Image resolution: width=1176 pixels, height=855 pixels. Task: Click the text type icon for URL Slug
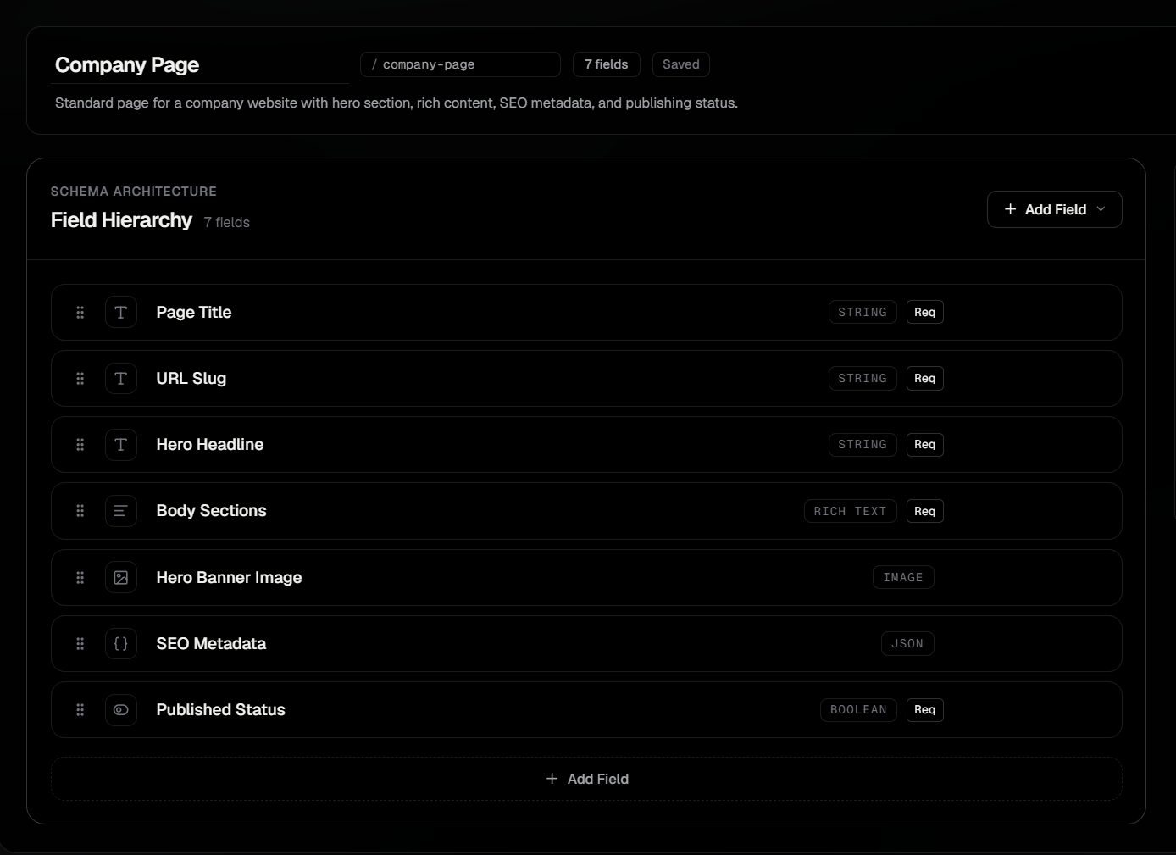coord(121,379)
